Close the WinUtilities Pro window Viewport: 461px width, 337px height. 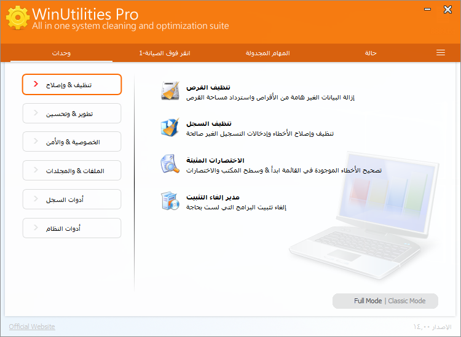(447, 9)
